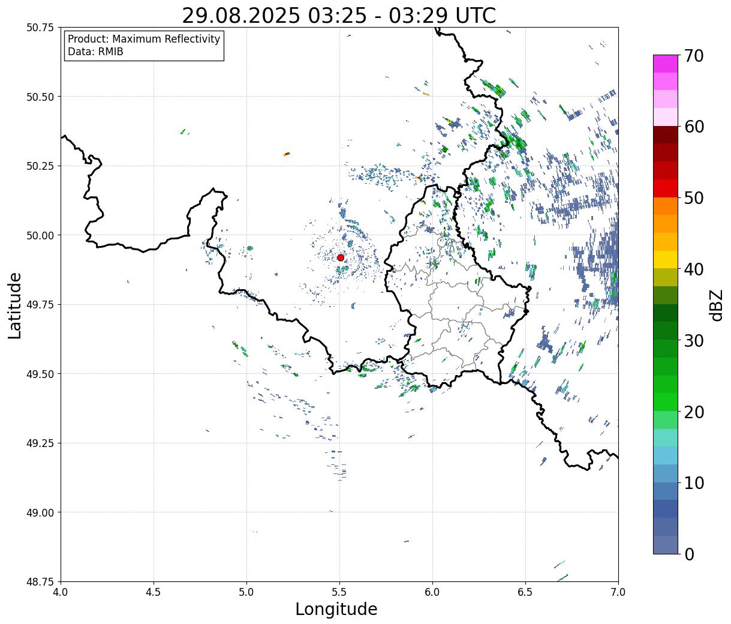Click the "Product: Maximum Reflectivity" text
Viewport: 731px width, 624px height.
pos(144,39)
